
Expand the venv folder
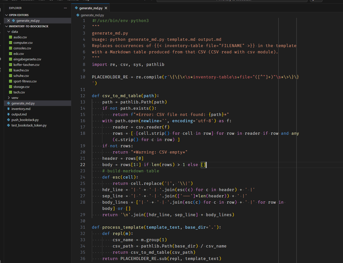(x=9, y=98)
